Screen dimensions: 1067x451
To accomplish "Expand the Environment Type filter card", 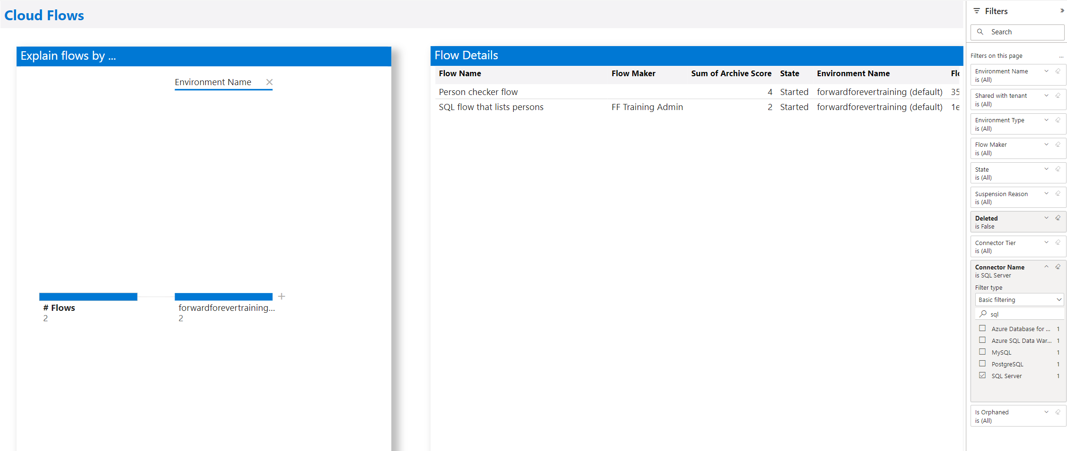I will coord(1046,119).
